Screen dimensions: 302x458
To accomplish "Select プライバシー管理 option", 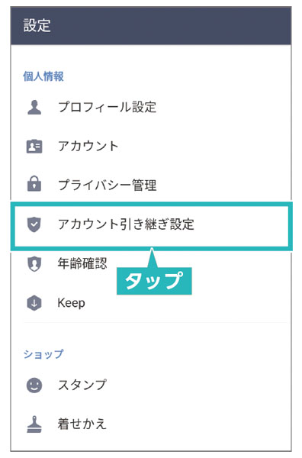I will coord(107,185).
